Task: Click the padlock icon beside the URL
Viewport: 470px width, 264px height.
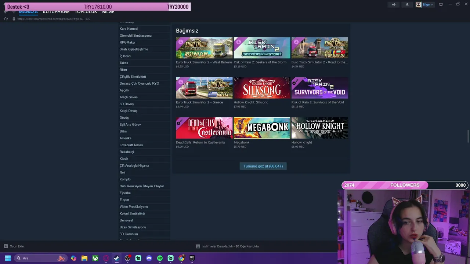Action: (x=14, y=19)
